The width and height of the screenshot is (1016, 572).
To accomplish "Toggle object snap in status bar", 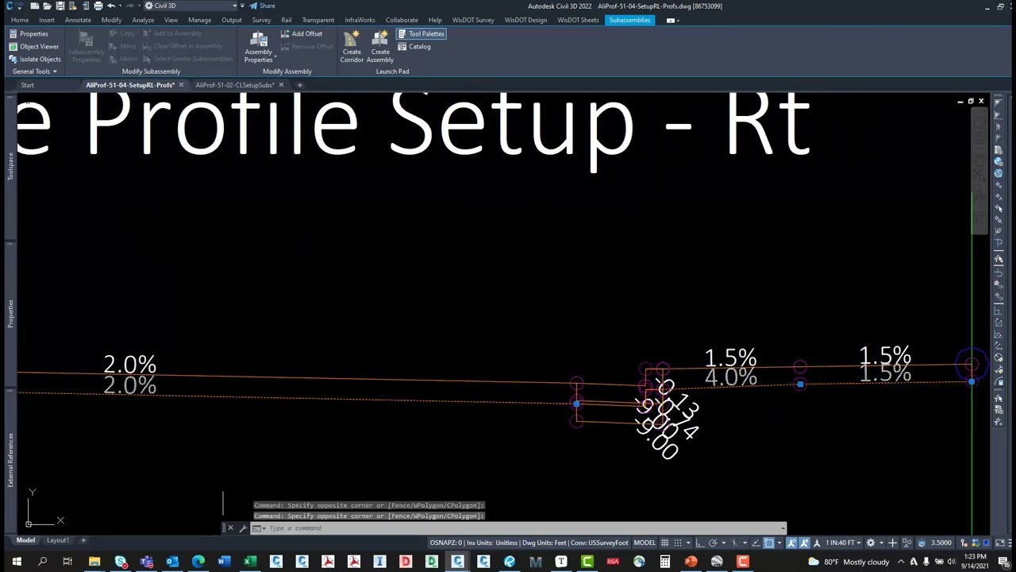I will [x=768, y=543].
